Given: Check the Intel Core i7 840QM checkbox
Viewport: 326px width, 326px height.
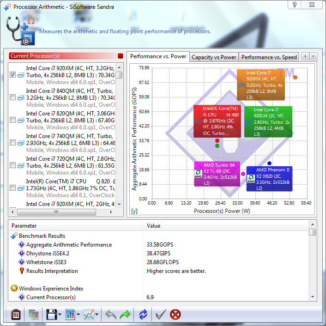Looking at the screenshot, I should tap(12, 97).
